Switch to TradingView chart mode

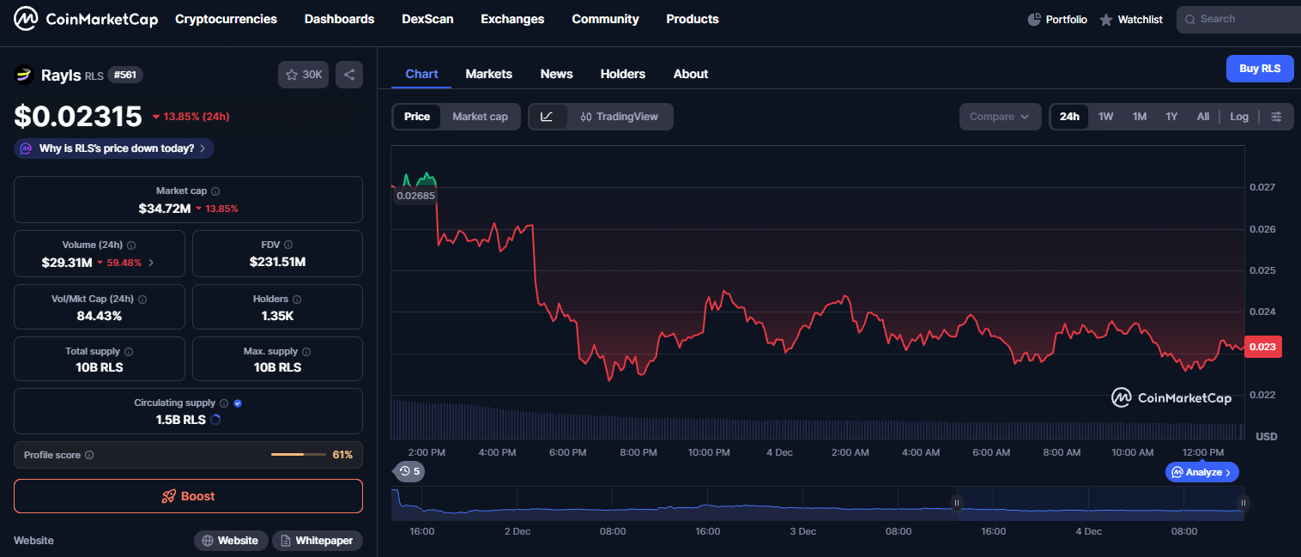620,117
